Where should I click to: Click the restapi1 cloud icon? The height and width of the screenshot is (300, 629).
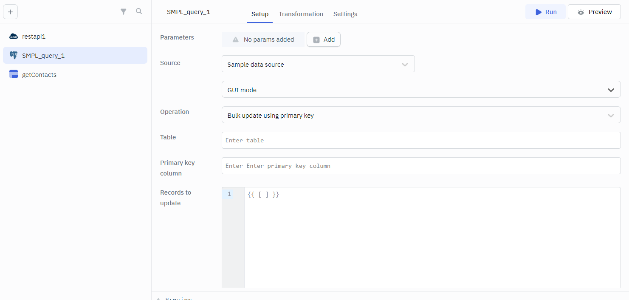coord(14,37)
